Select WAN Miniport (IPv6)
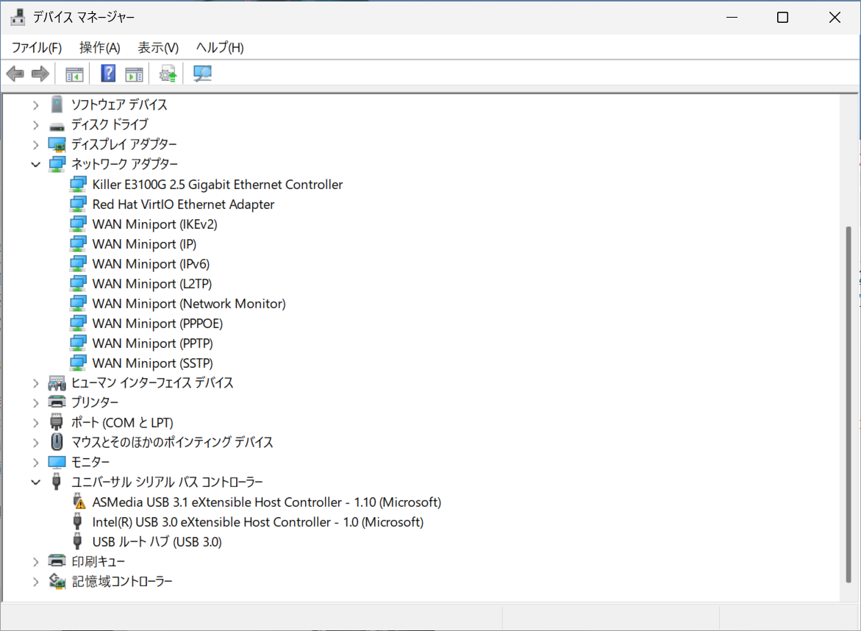This screenshot has width=861, height=631. (x=151, y=263)
